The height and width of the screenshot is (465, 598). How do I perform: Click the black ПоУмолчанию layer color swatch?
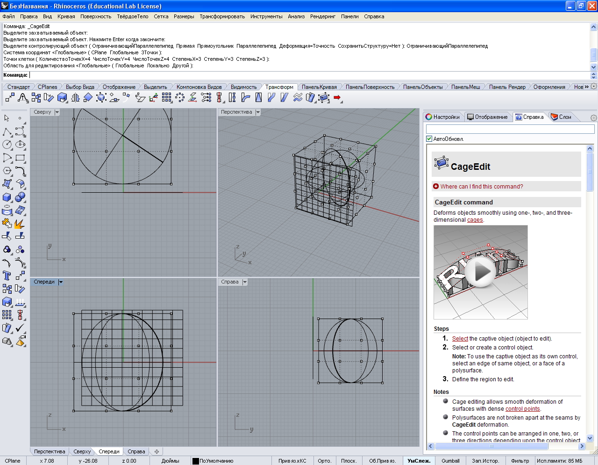coord(196,461)
